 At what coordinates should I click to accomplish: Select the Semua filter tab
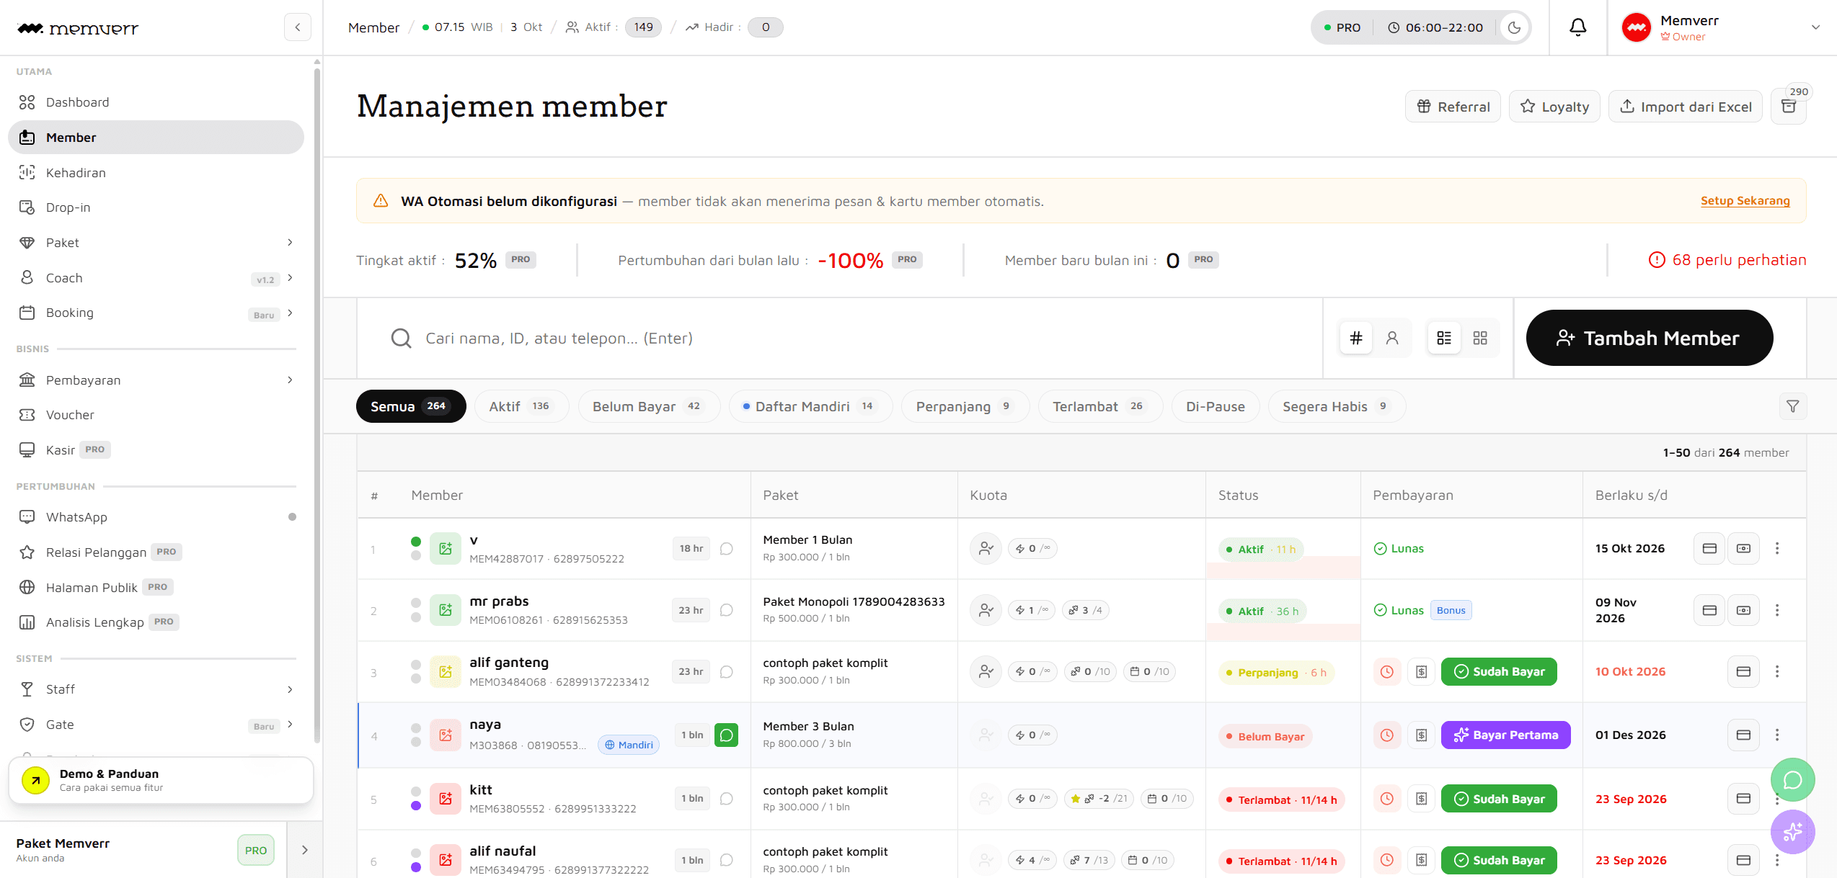[x=411, y=406]
